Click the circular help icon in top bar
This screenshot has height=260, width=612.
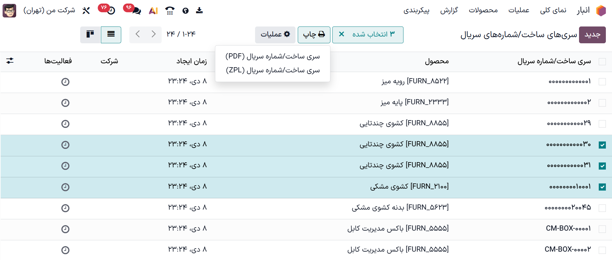pos(185,11)
